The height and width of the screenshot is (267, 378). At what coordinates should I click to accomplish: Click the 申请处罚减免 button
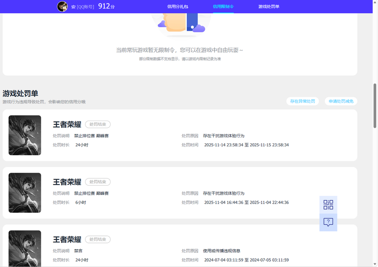point(341,101)
